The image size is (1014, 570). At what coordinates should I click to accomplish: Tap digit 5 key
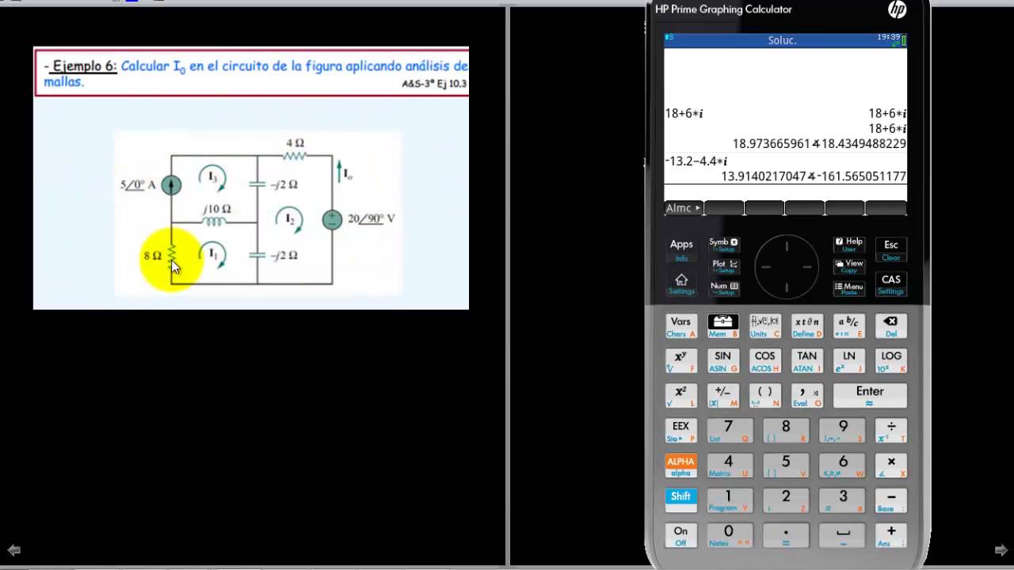786,465
